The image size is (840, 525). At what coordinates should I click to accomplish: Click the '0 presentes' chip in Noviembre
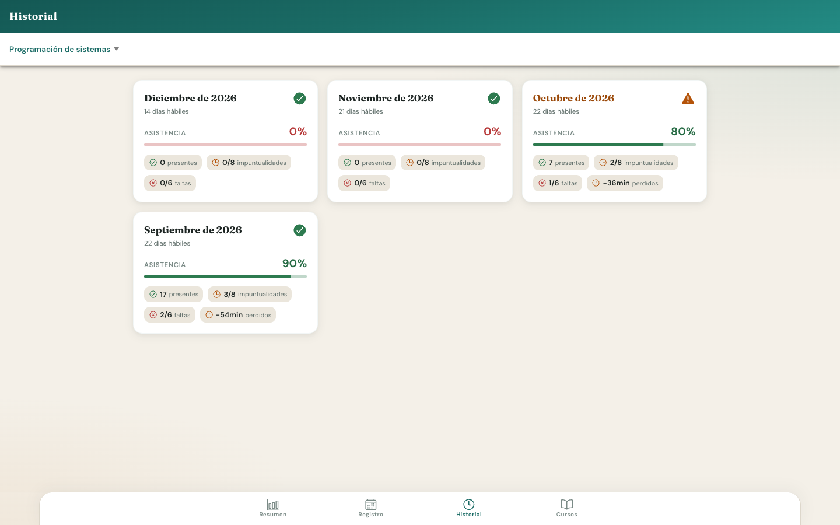tap(367, 163)
